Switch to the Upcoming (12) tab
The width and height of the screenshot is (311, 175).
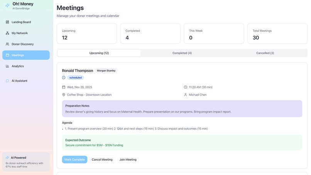[99, 53]
